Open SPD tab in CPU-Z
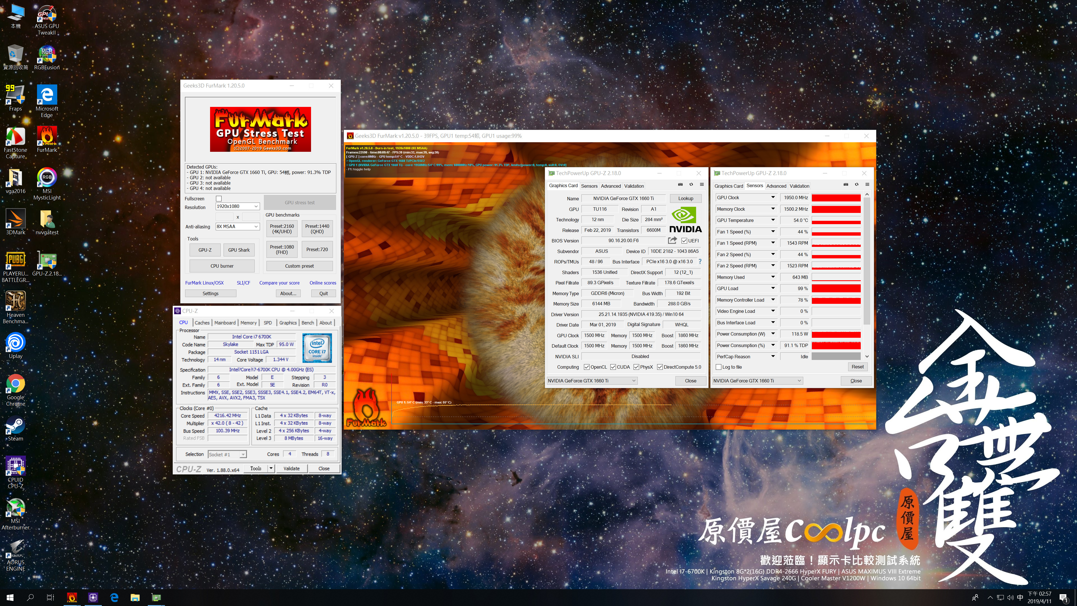 (x=268, y=322)
